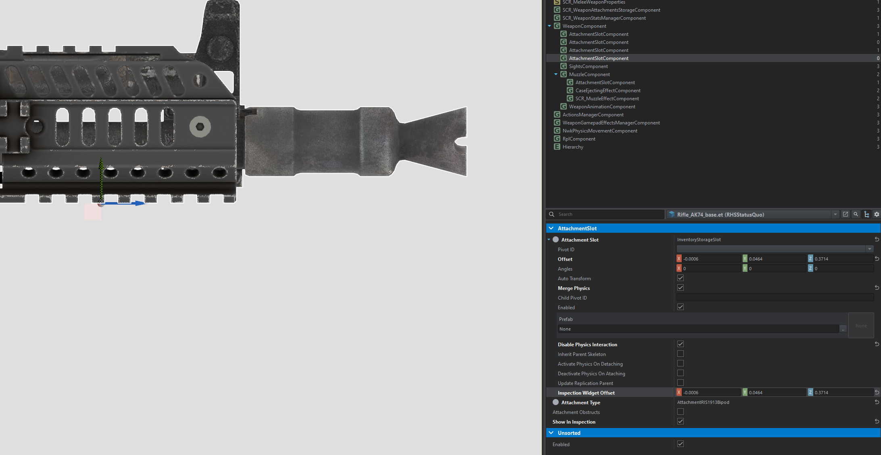This screenshot has height=455, width=881.
Task: Enable Inherit Parent Skeleton option
Action: (681, 354)
